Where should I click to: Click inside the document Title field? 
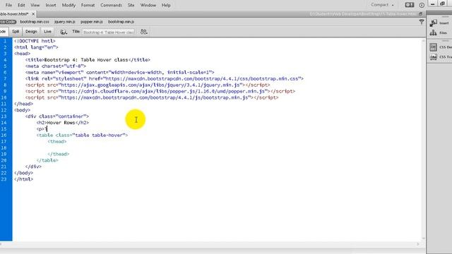pos(108,32)
